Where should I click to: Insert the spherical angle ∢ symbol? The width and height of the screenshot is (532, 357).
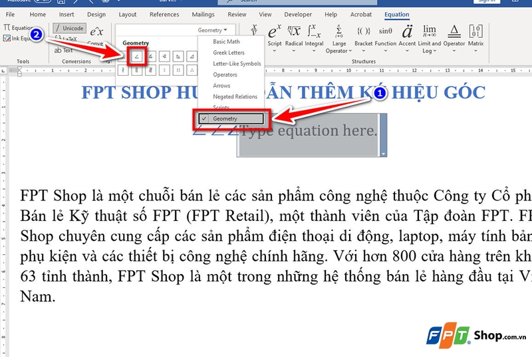pos(164,56)
